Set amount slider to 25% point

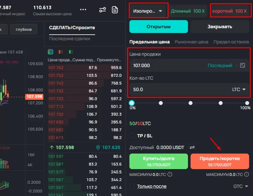pos(161,103)
